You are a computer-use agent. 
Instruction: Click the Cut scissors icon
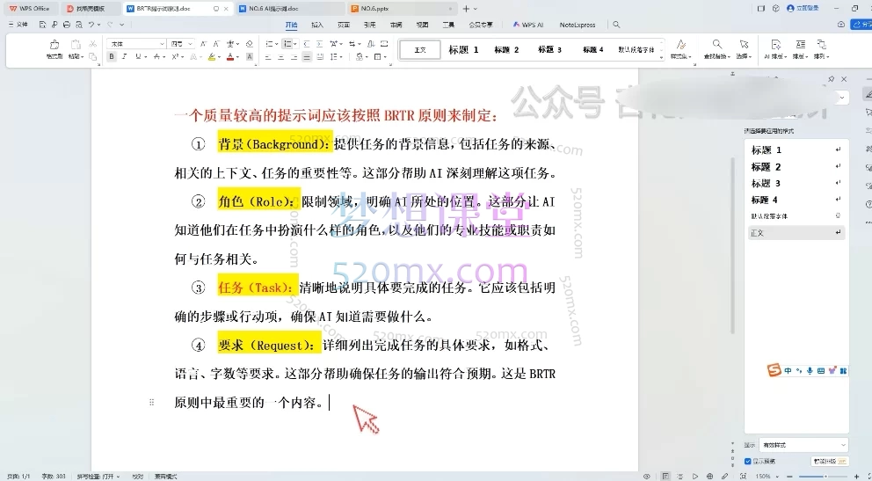tap(93, 43)
